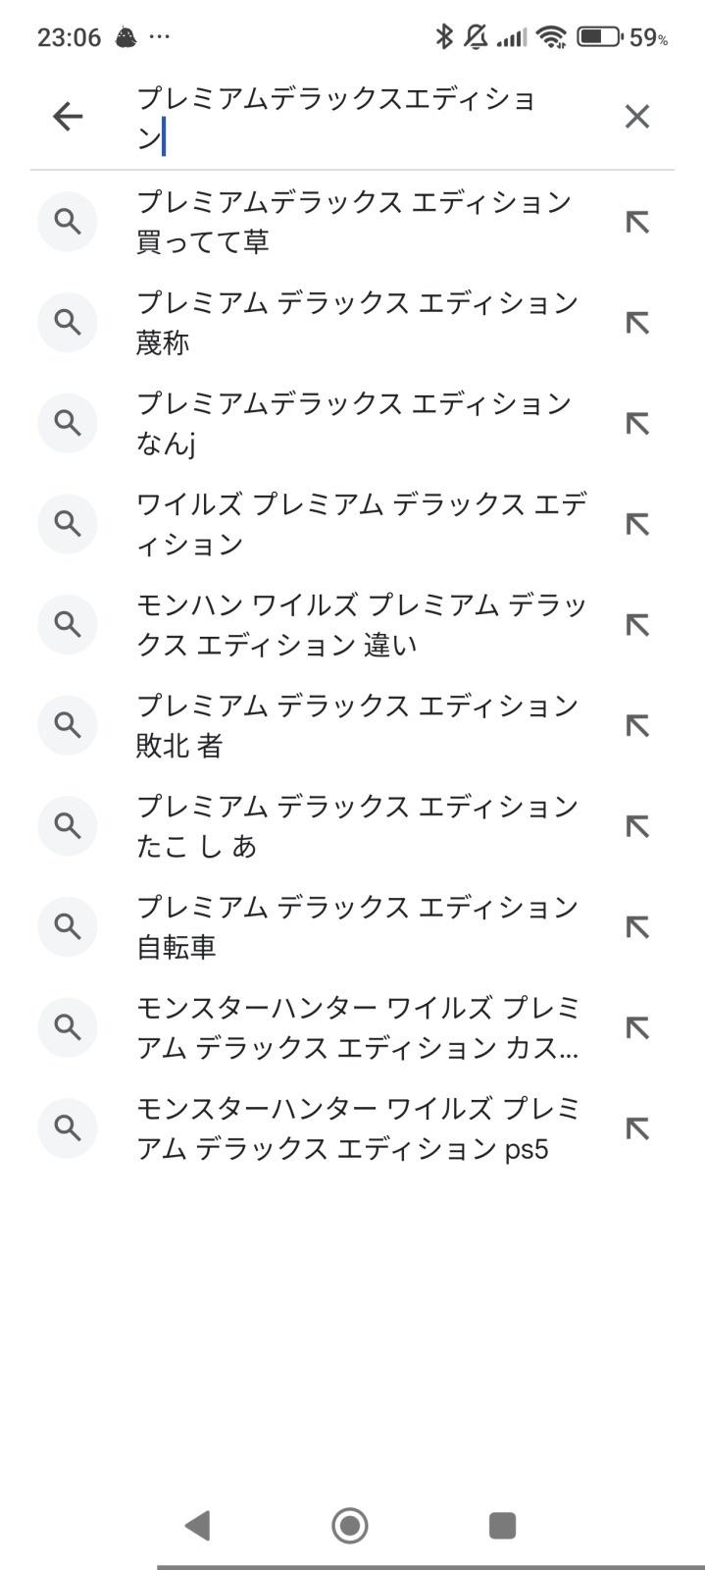Viewport: 705px width, 1570px height.
Task: Tap the back arrow beside search field
Action: (68, 117)
